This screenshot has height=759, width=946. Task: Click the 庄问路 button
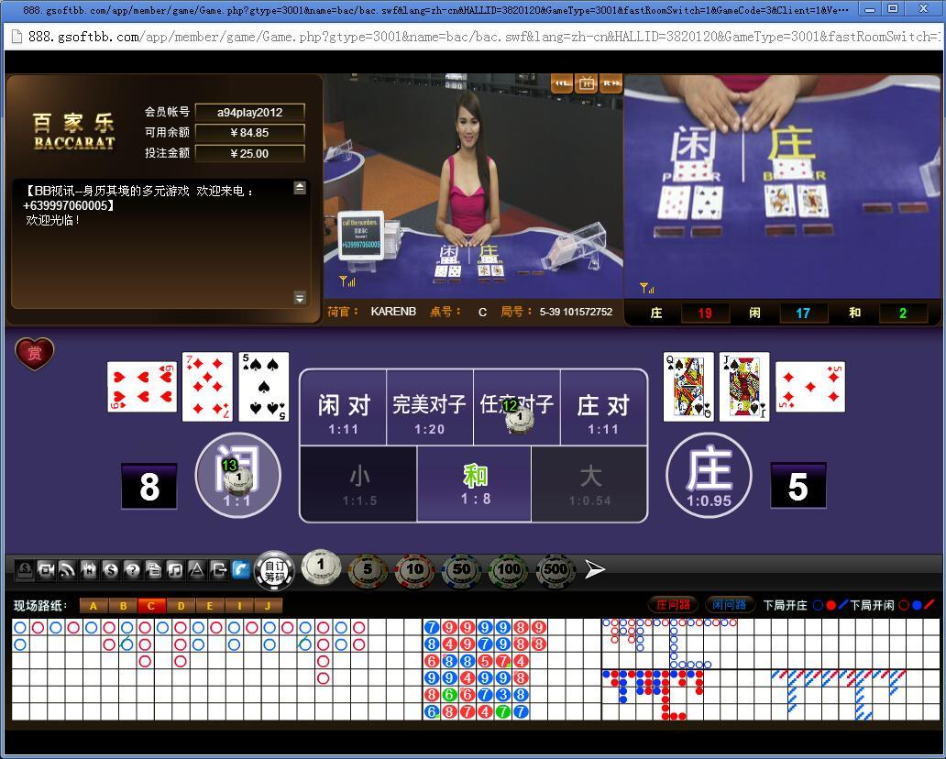pyautogui.click(x=673, y=605)
